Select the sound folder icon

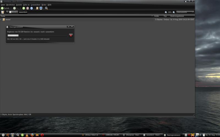click(4, 19)
